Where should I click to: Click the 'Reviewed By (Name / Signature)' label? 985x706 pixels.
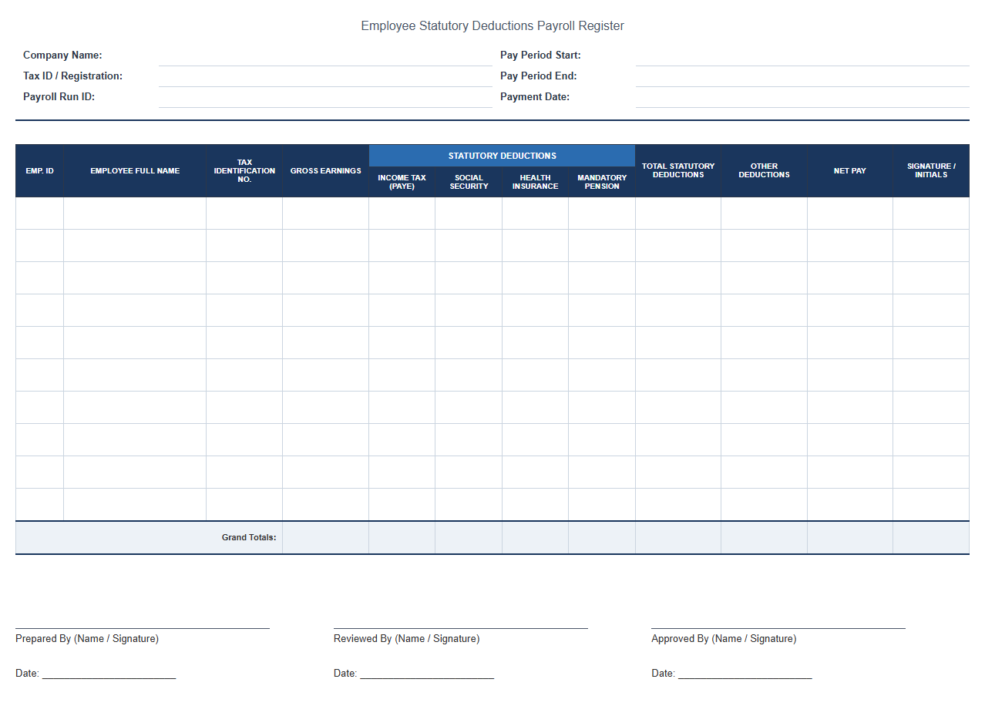click(x=407, y=639)
